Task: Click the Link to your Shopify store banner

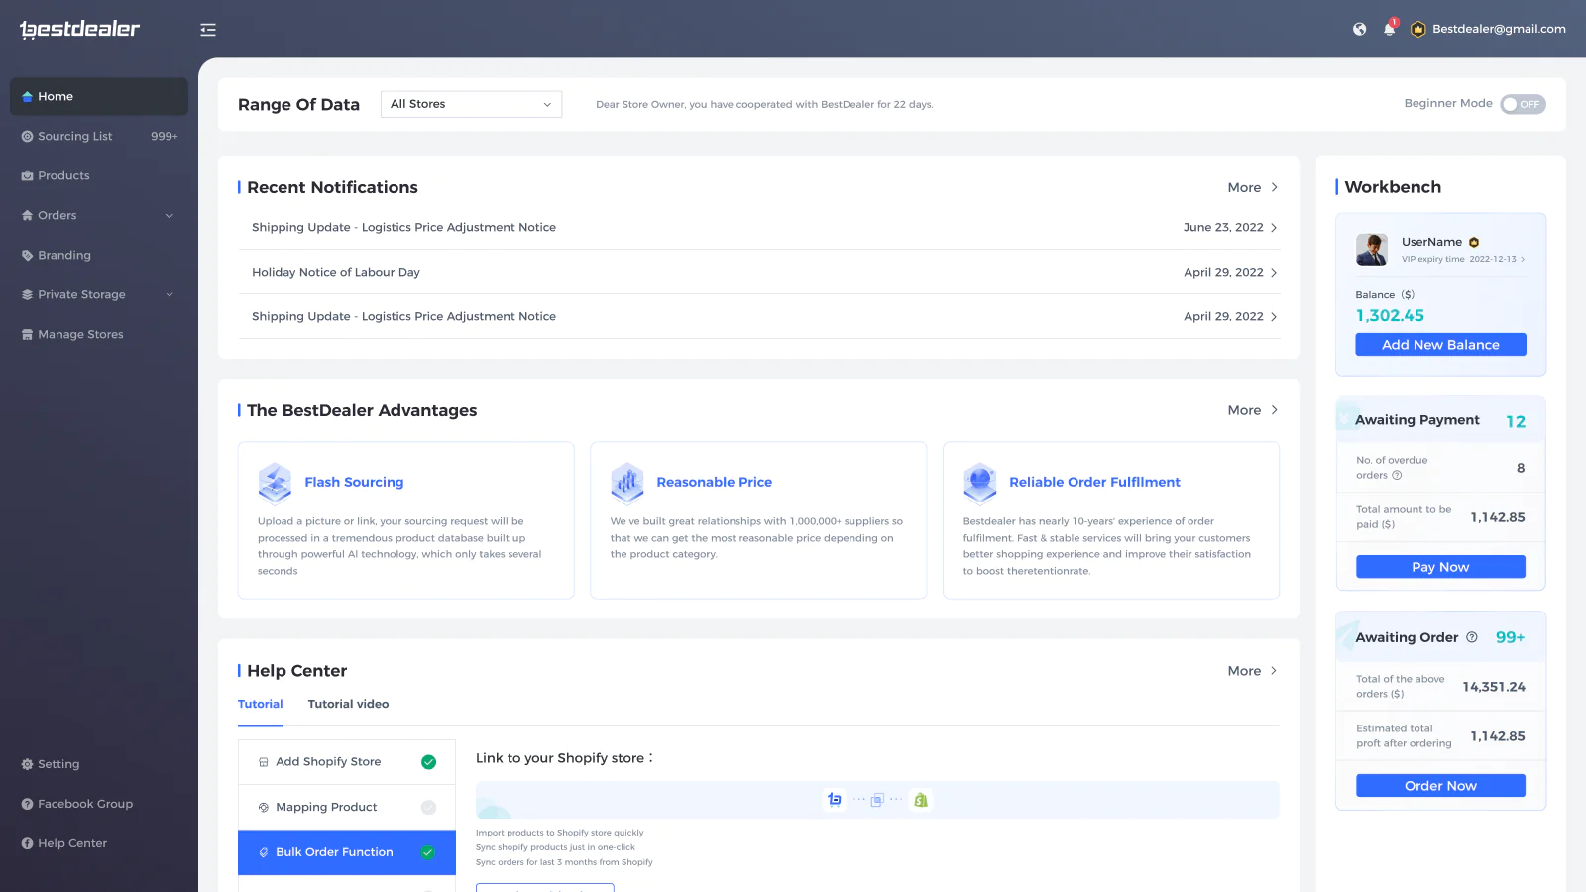Action: 877,800
